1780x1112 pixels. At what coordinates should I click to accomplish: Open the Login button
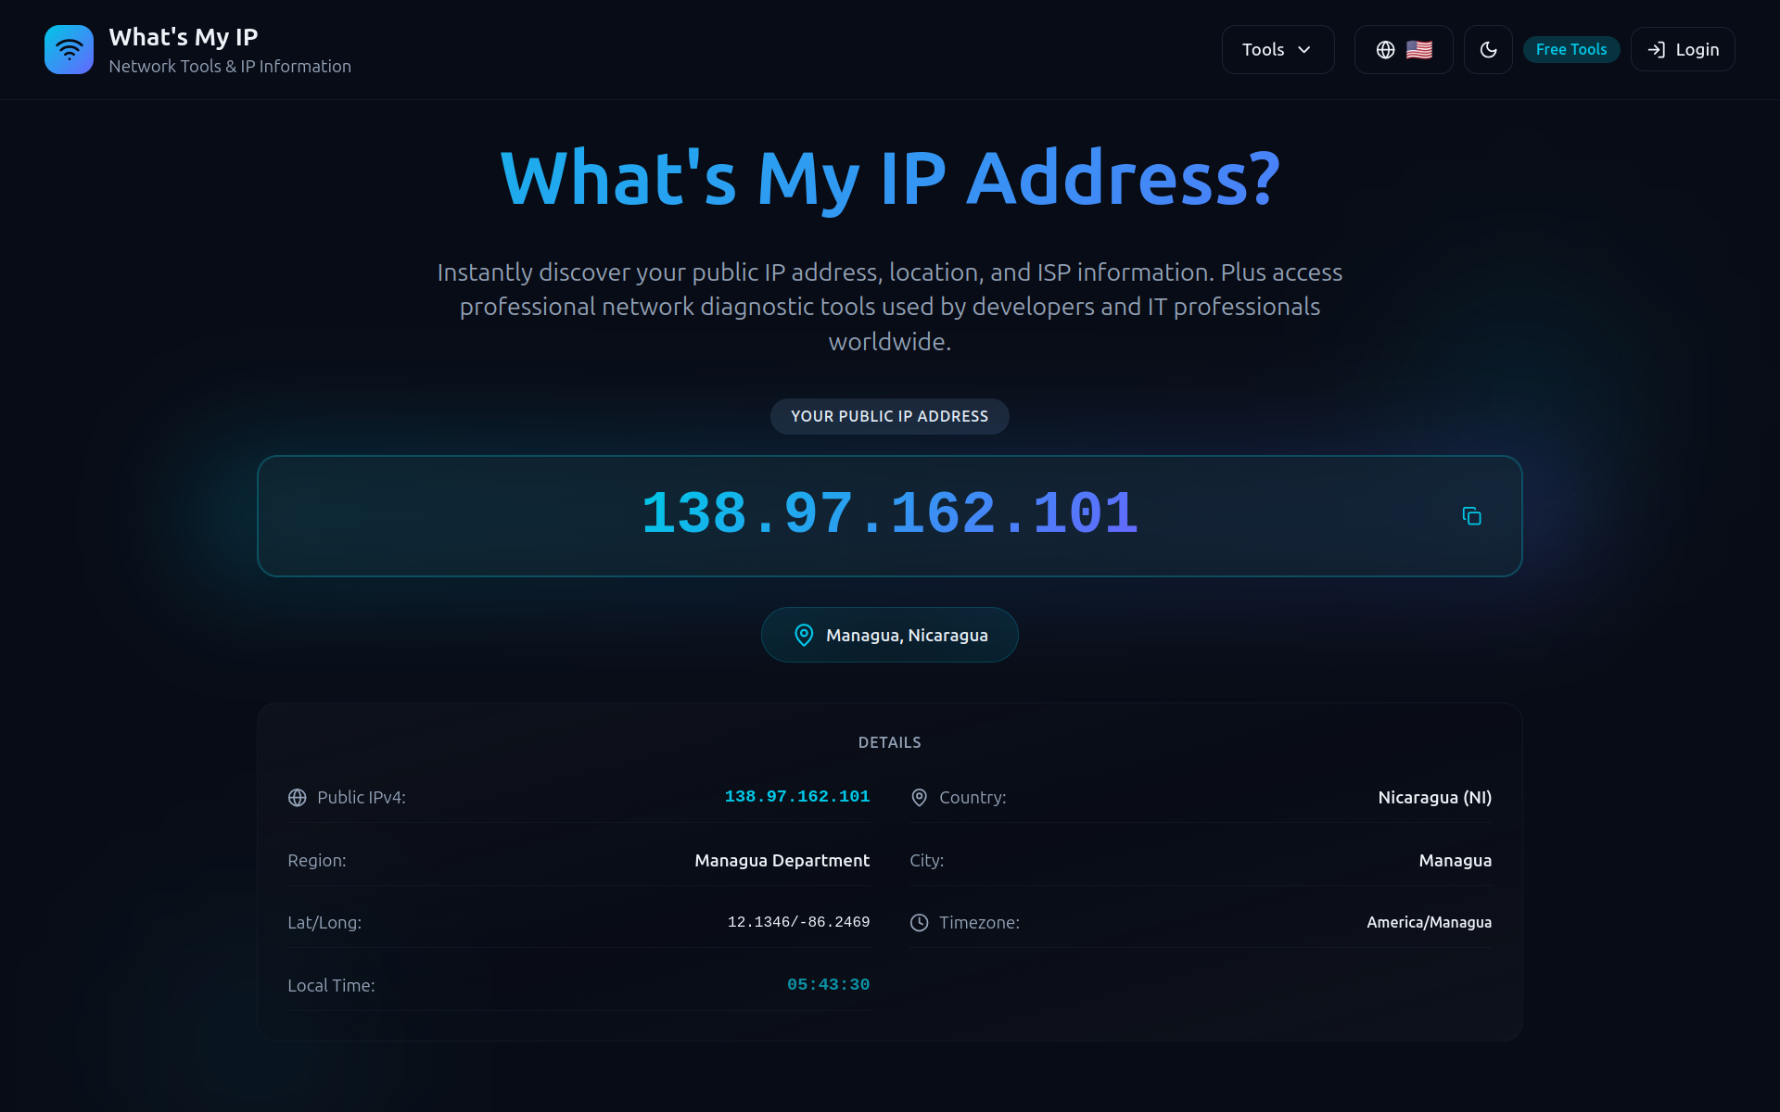[x=1683, y=50]
